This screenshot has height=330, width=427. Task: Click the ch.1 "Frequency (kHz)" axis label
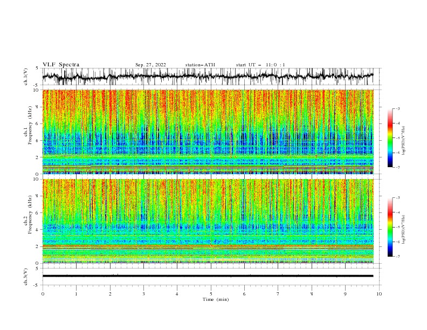coord(30,124)
